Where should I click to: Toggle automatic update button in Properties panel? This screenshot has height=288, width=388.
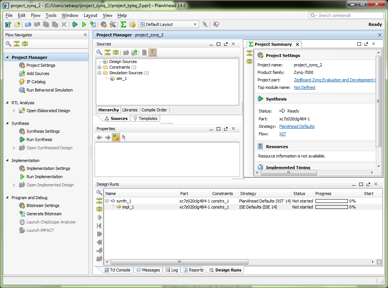point(116,137)
